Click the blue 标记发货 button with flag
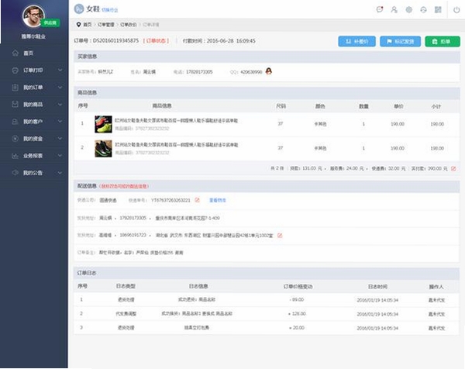 click(401, 42)
